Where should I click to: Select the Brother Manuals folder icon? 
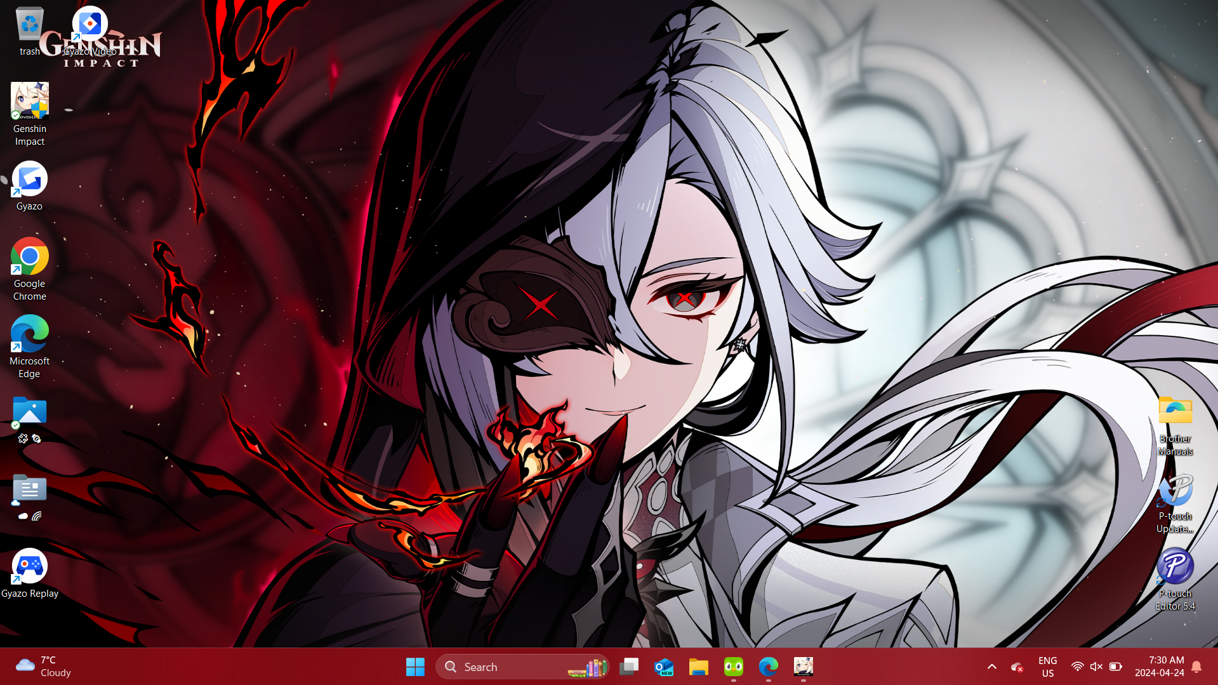[1175, 425]
